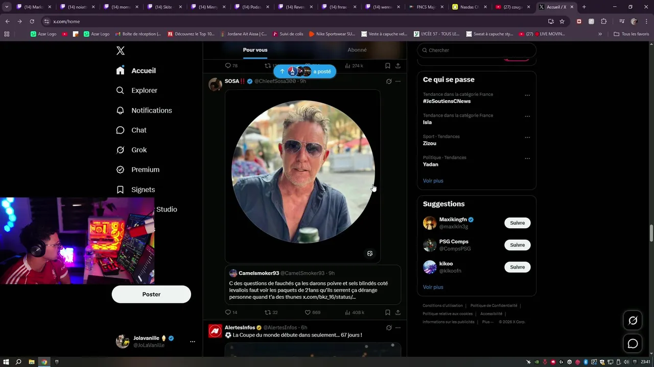Bookmark the SOSA post
The image size is (654, 367).
click(x=387, y=312)
